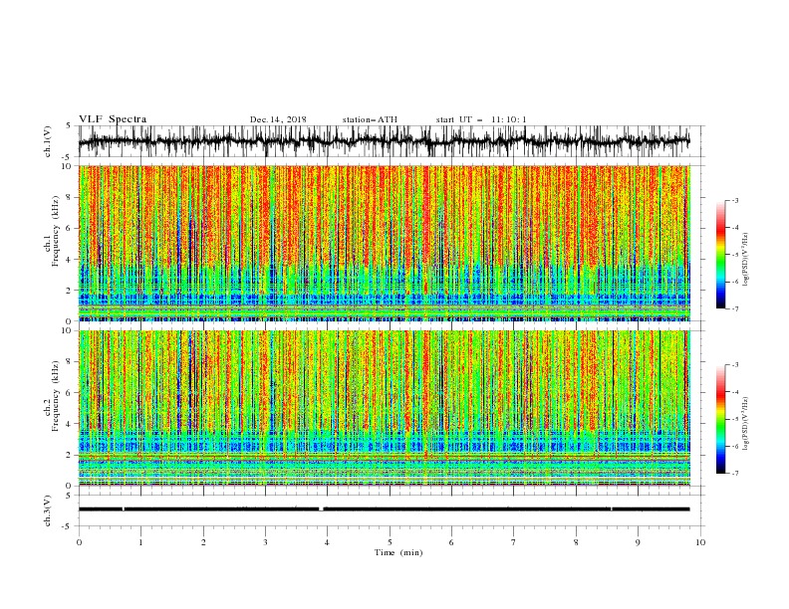
Task: Click the ch.2 PSD color bar
Action: 720,419
